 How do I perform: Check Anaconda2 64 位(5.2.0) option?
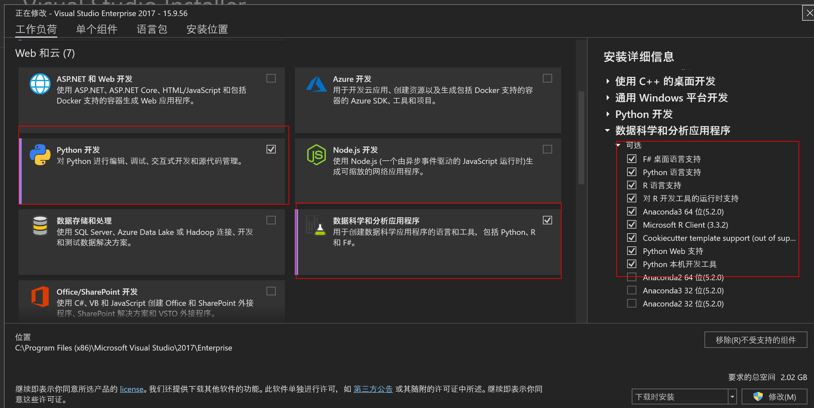pyautogui.click(x=632, y=277)
